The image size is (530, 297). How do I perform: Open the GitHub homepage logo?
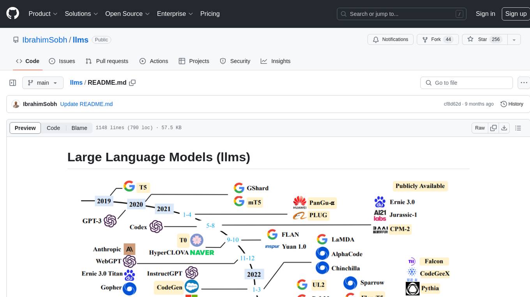click(12, 14)
